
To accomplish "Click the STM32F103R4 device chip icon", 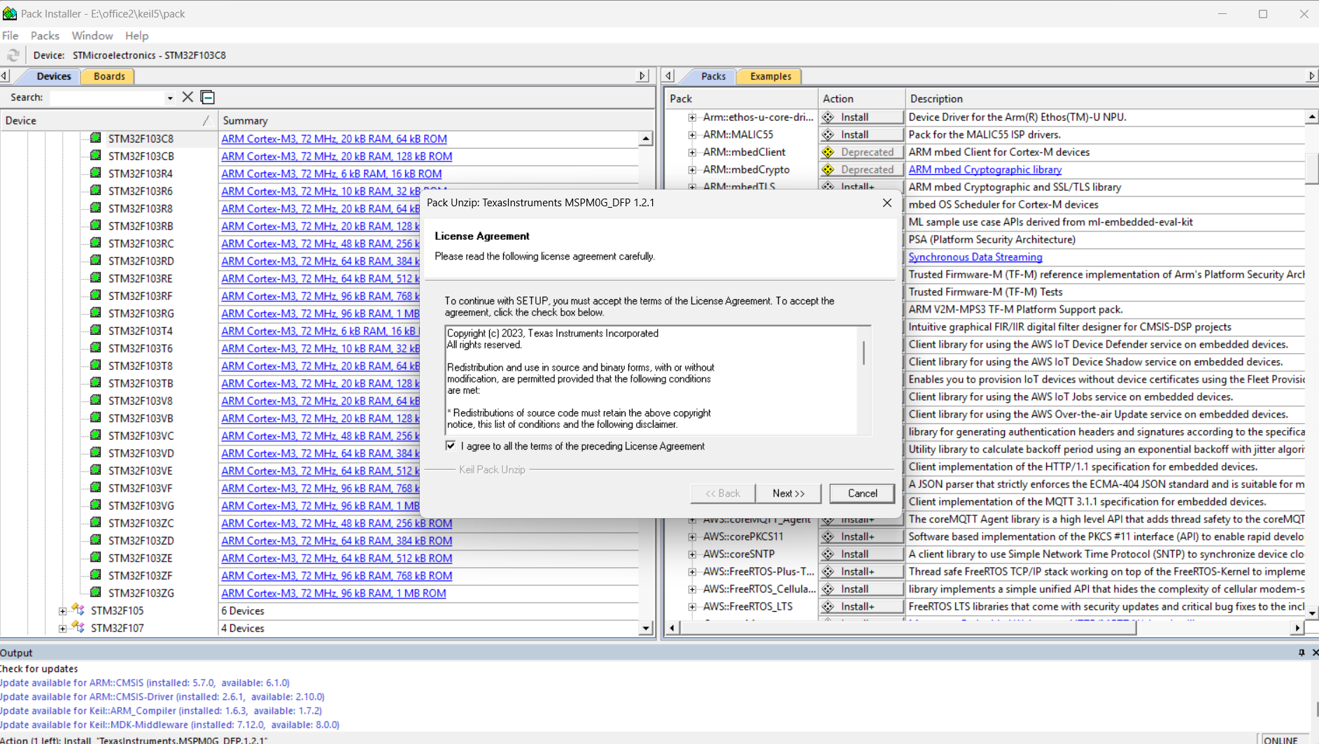I will point(96,173).
